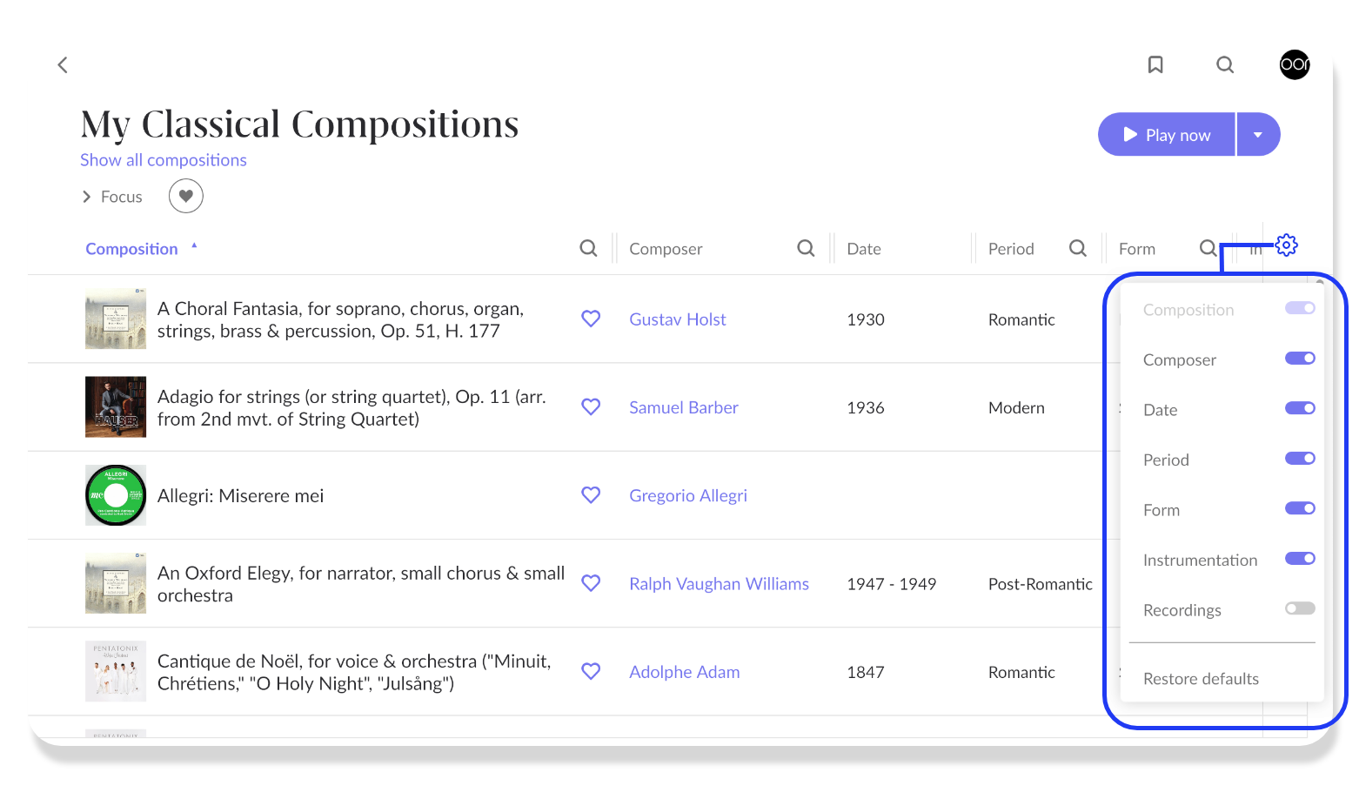This screenshot has height=799, width=1359.
Task: Search within the Composition column
Action: coord(588,248)
